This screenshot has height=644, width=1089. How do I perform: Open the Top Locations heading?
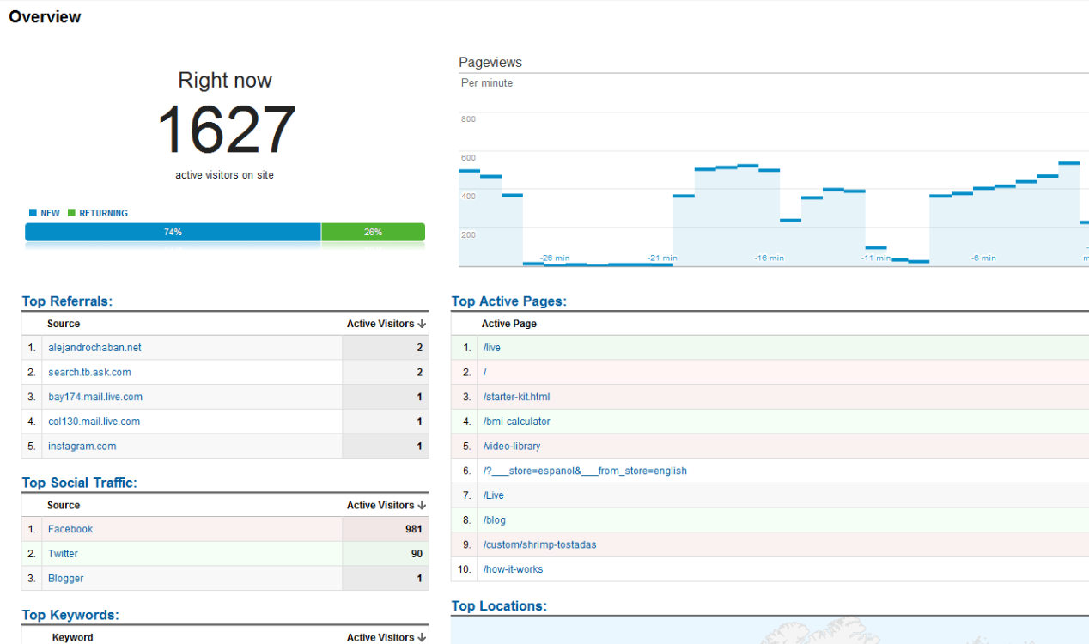(x=499, y=605)
